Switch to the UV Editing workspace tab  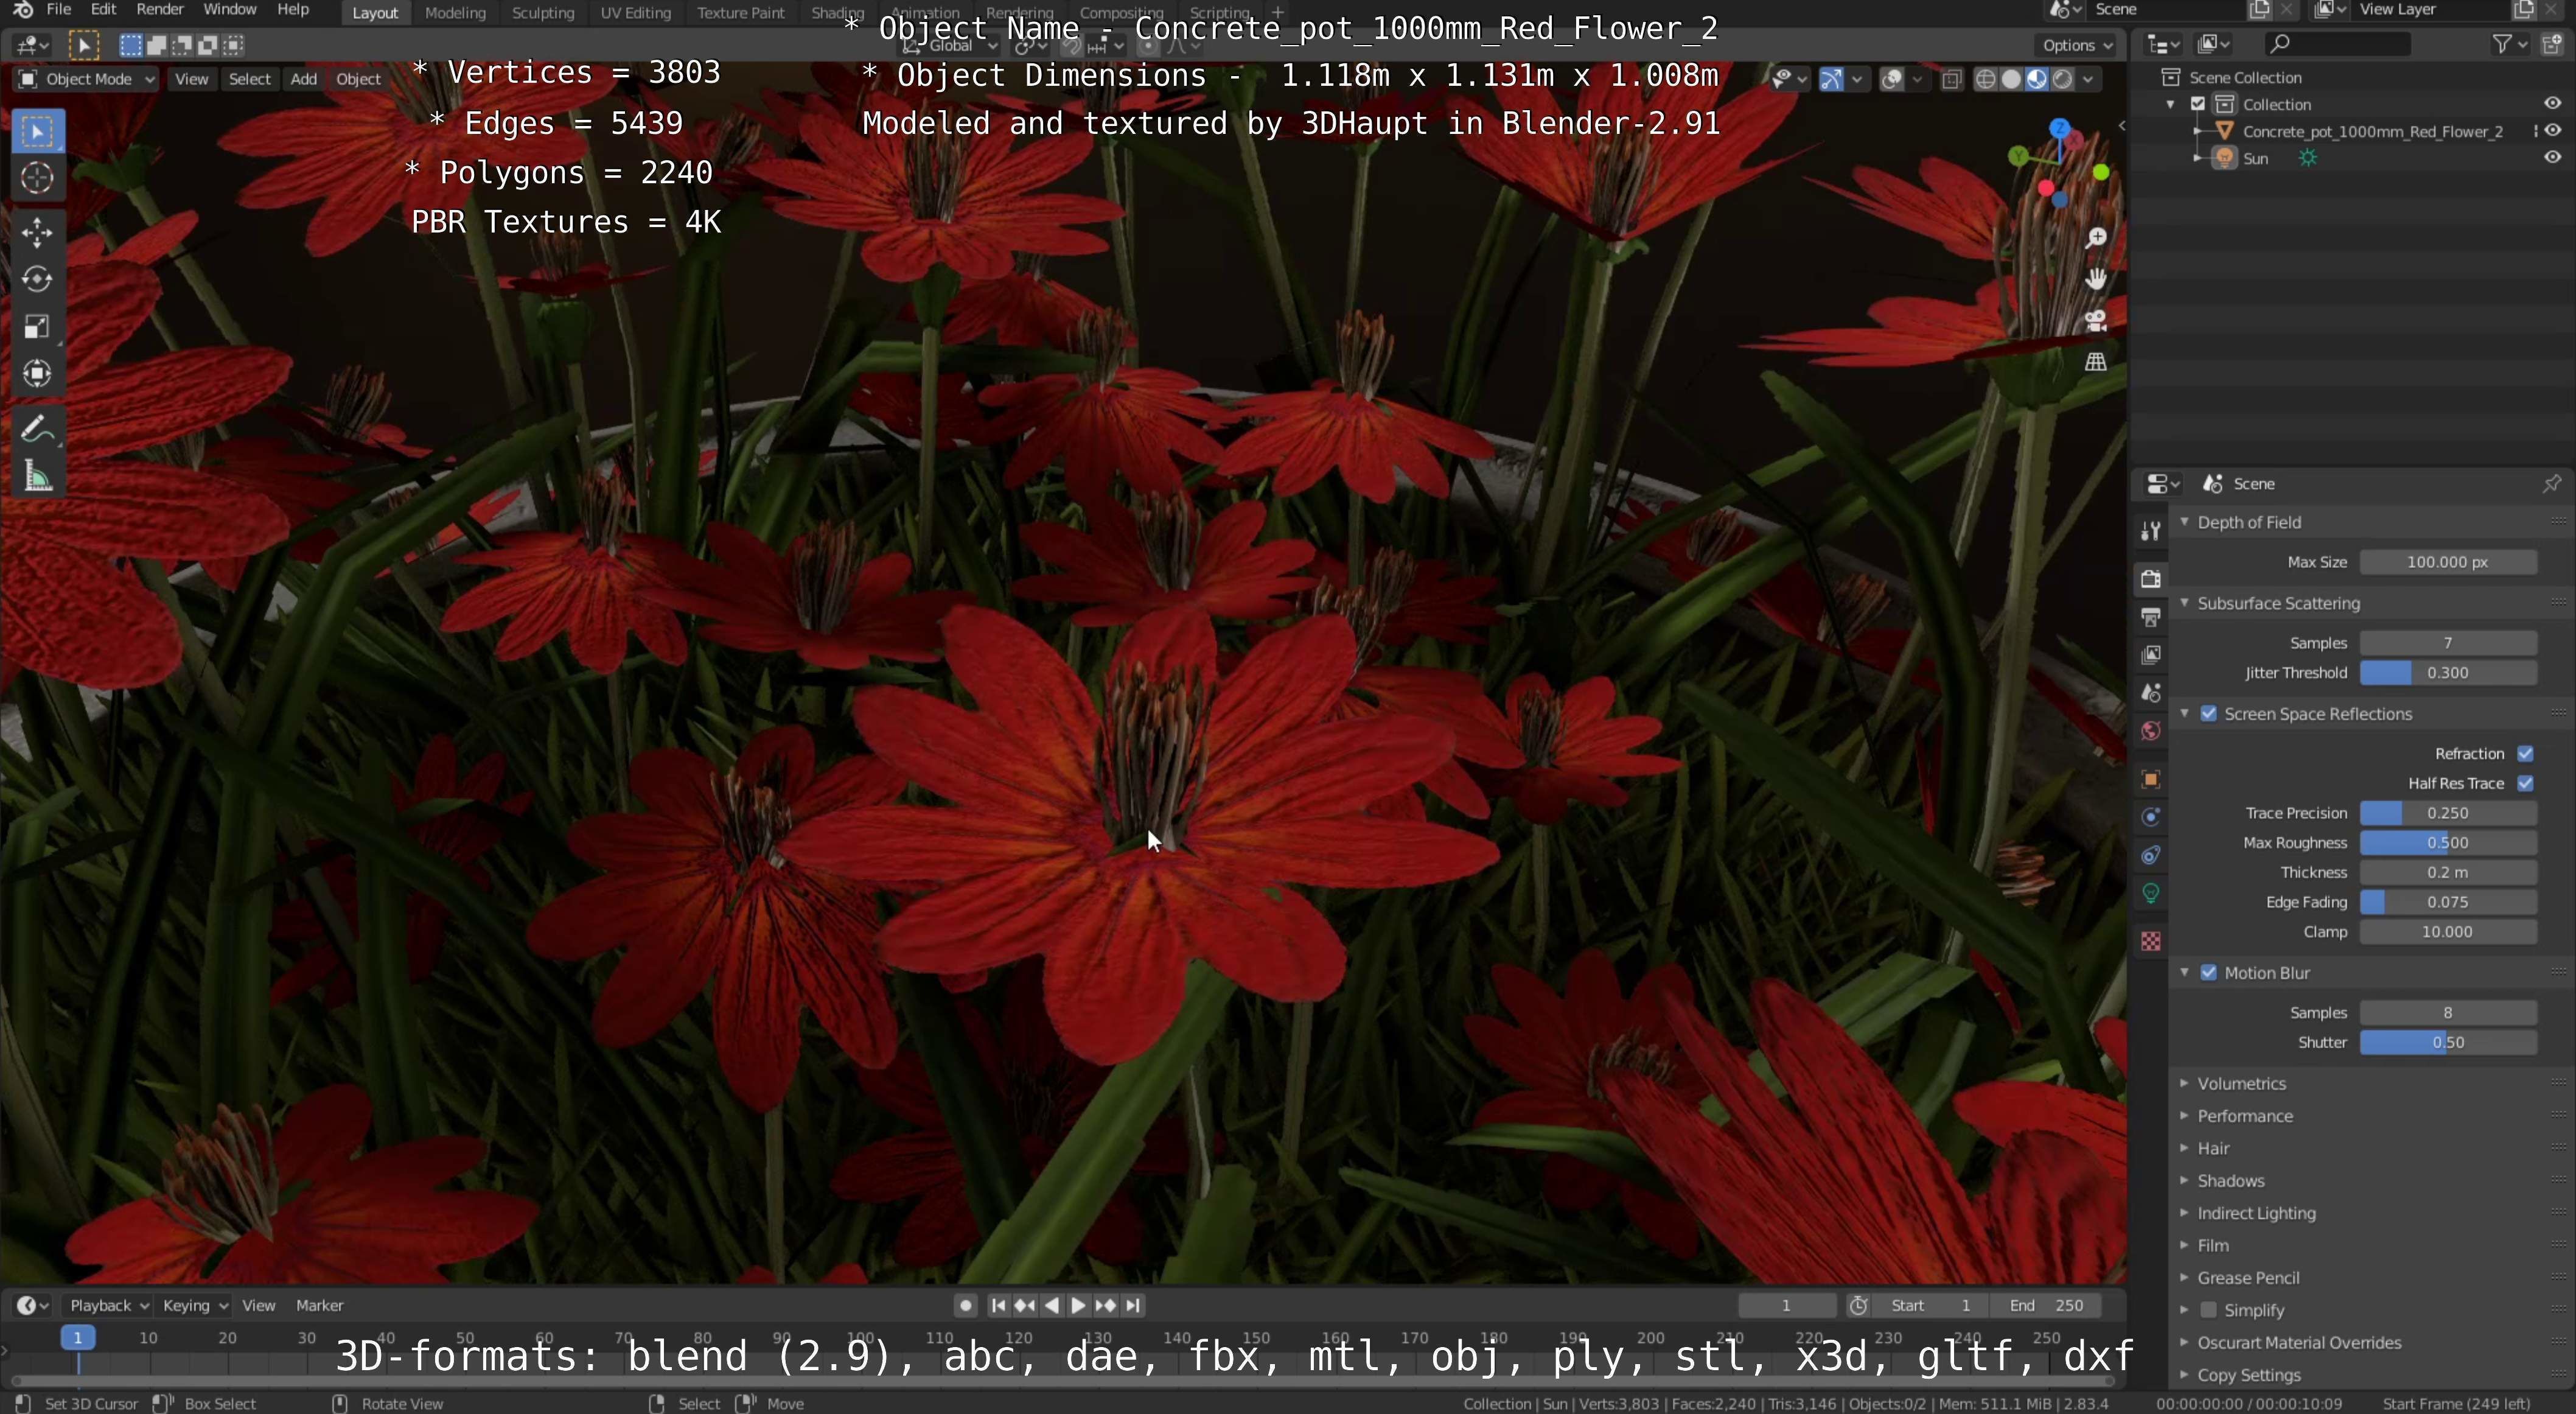(x=635, y=13)
